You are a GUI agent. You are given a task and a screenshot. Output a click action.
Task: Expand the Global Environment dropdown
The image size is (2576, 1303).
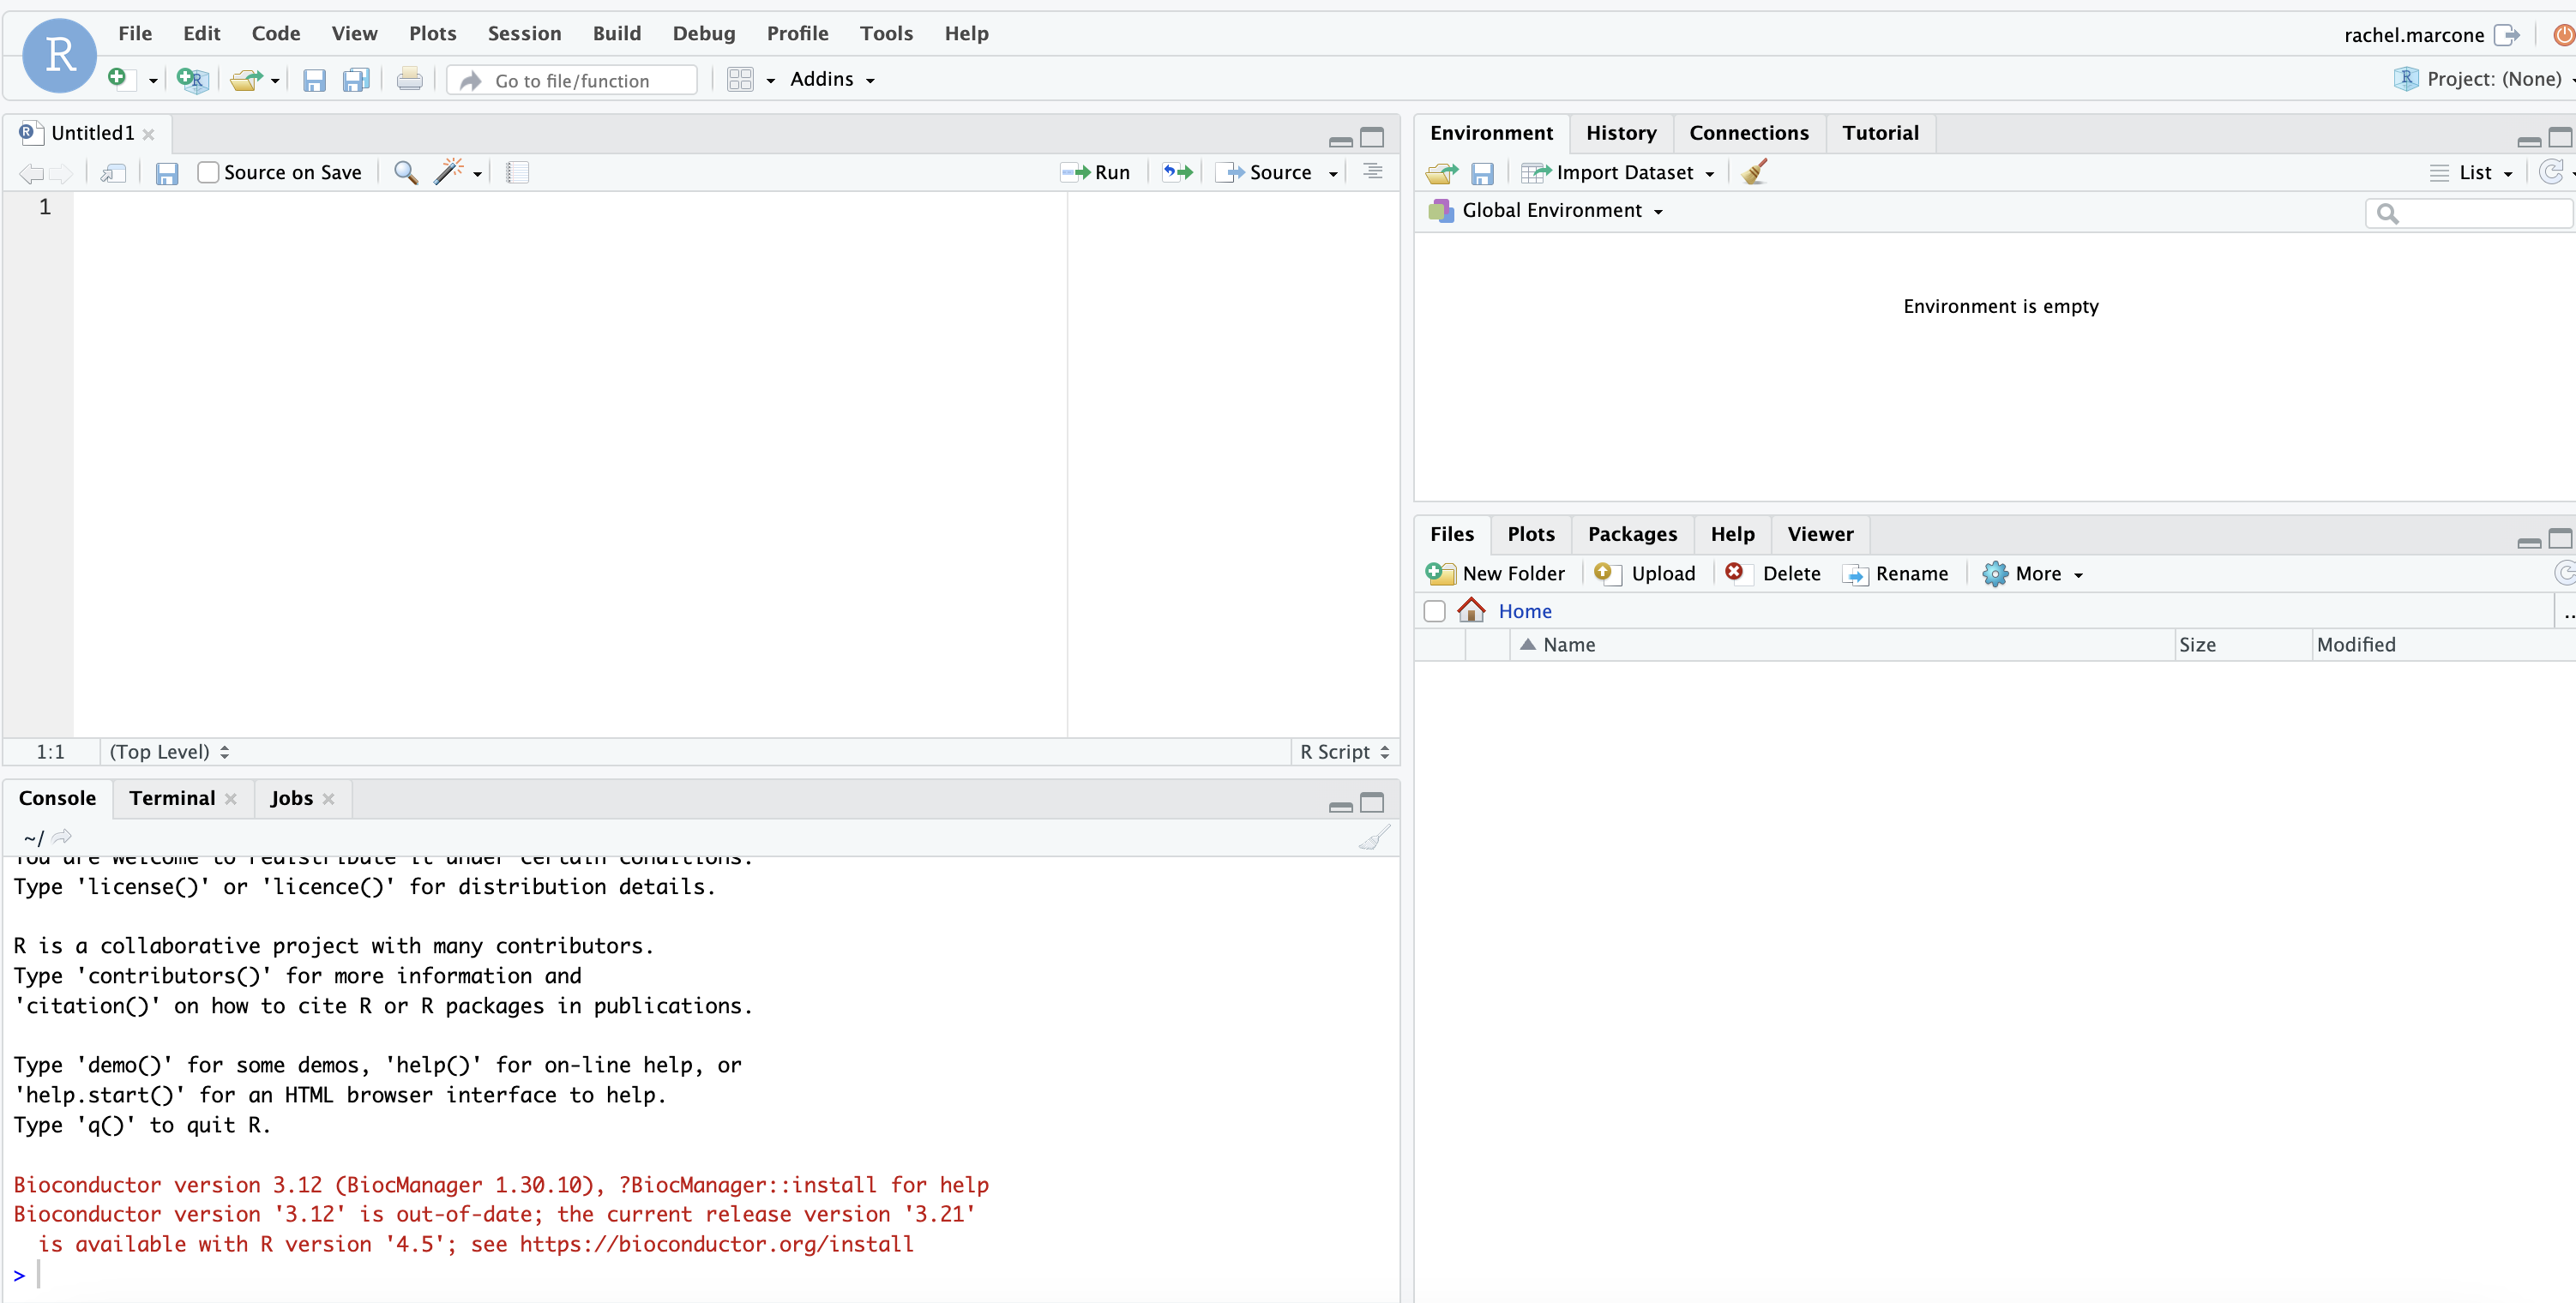(x=1560, y=211)
